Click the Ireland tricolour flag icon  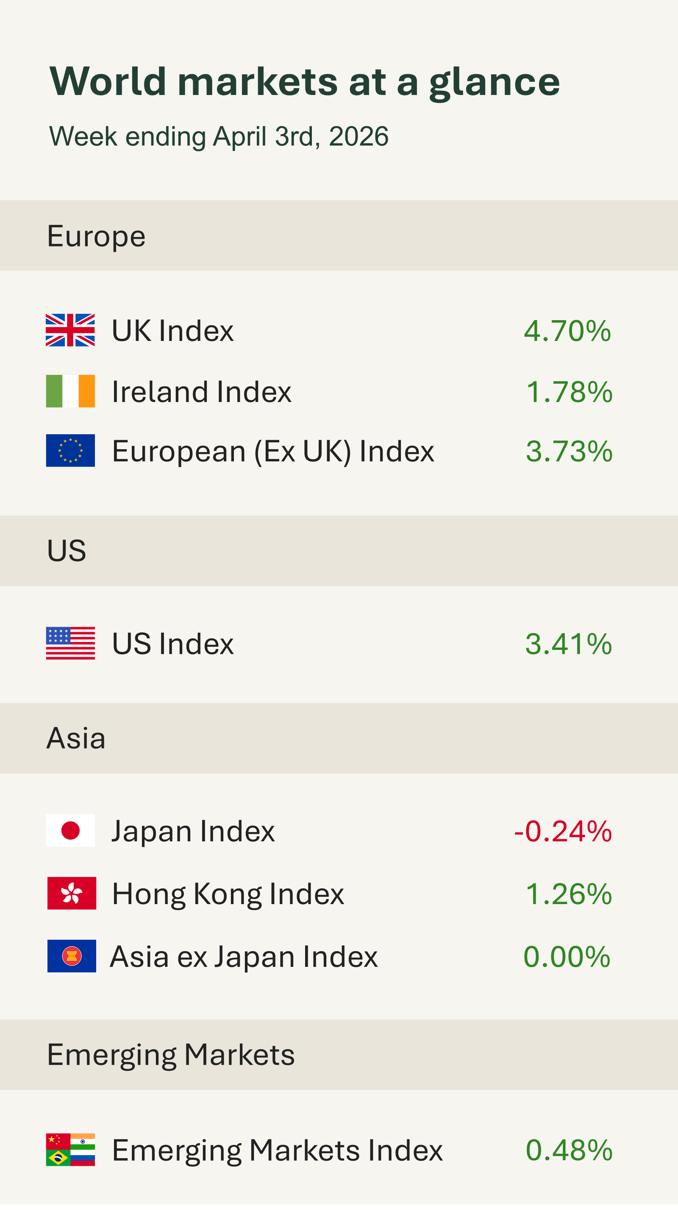tap(70, 391)
